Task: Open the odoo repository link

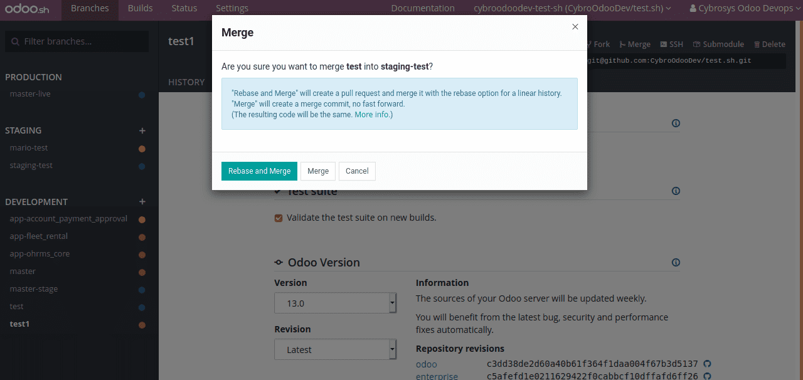Action: 427,364
